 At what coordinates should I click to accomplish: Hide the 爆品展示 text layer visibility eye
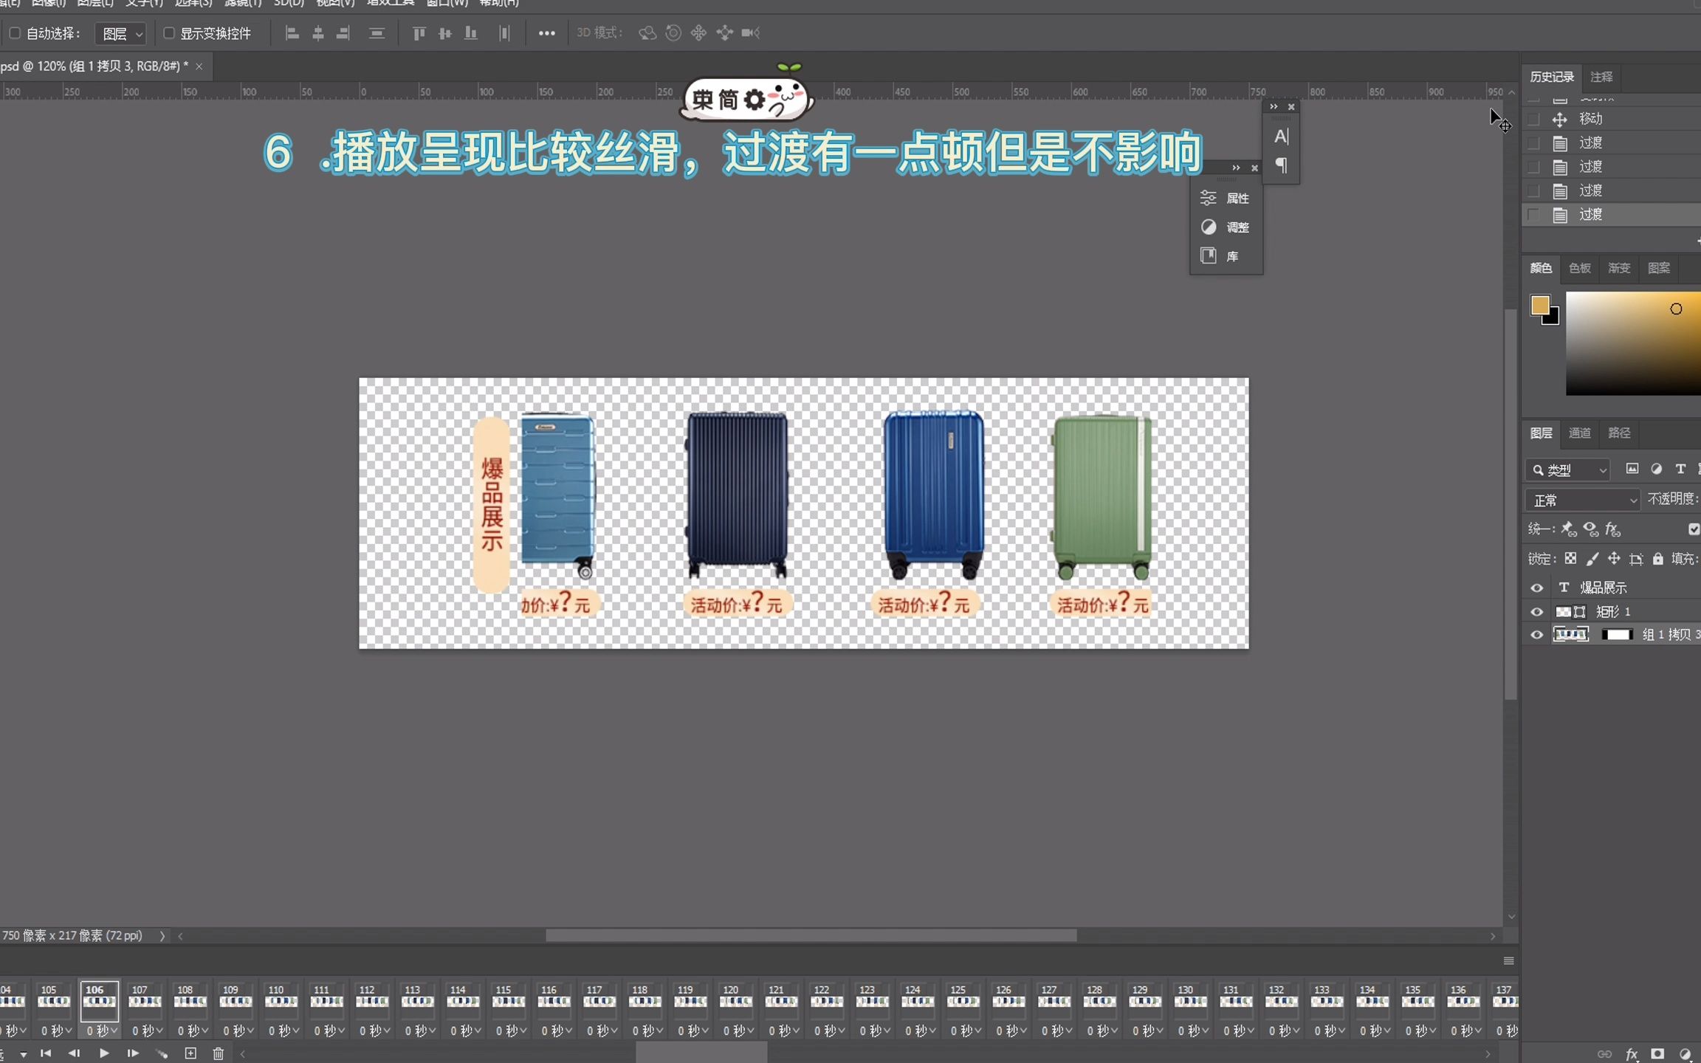click(x=1538, y=587)
